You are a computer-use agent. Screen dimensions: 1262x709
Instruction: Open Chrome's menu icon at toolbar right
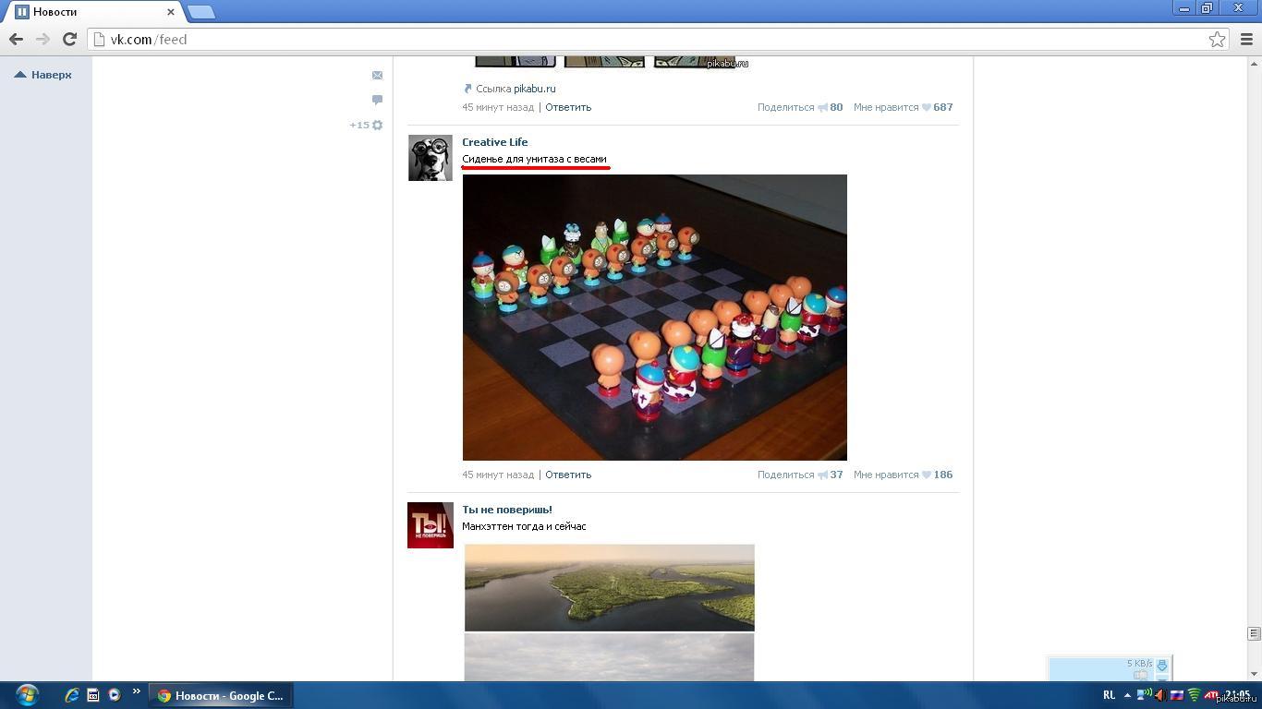coord(1246,39)
